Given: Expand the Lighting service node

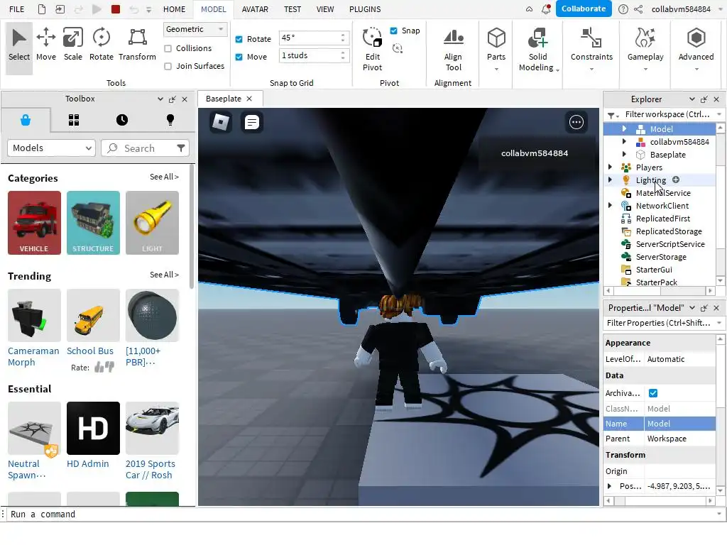Looking at the screenshot, I should tap(610, 180).
